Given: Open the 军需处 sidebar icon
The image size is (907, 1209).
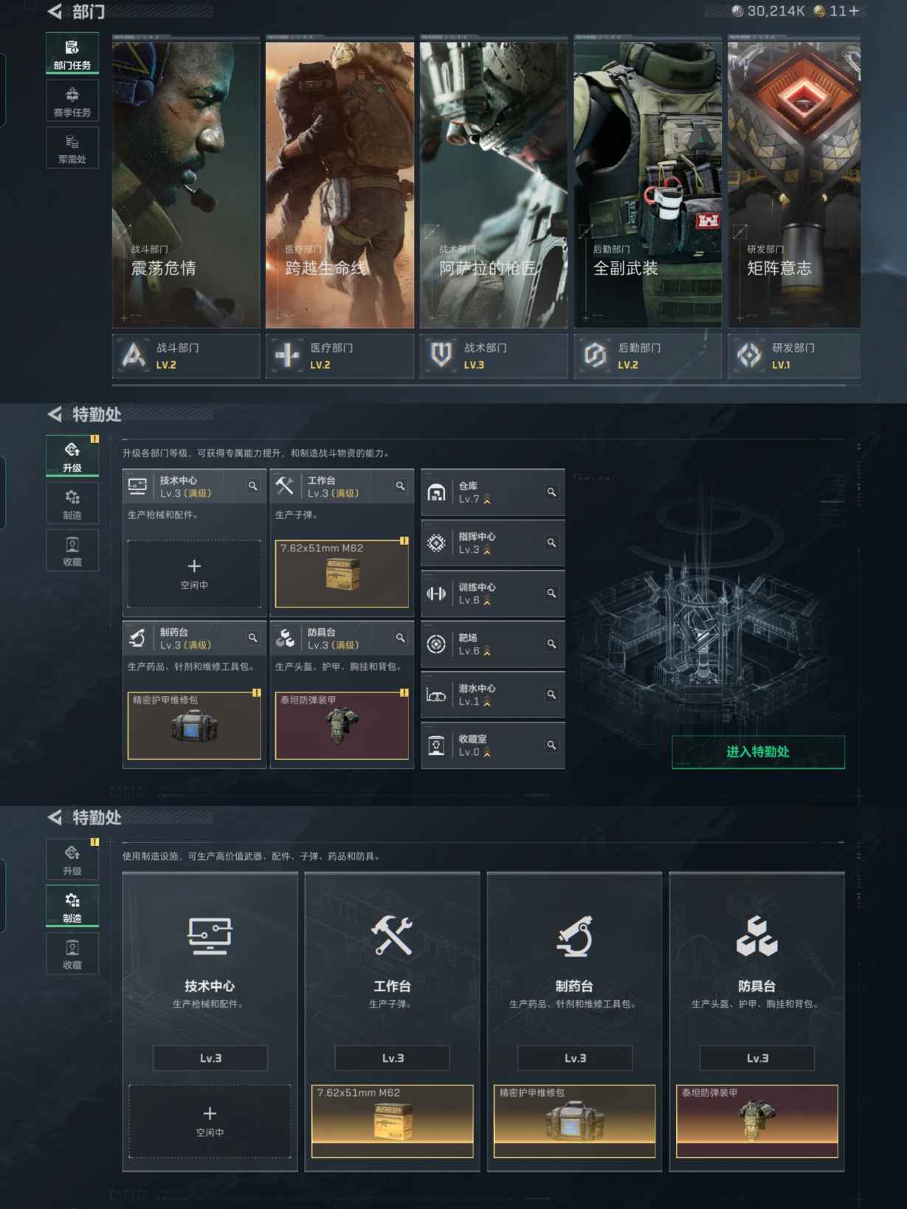Looking at the screenshot, I should [72, 148].
